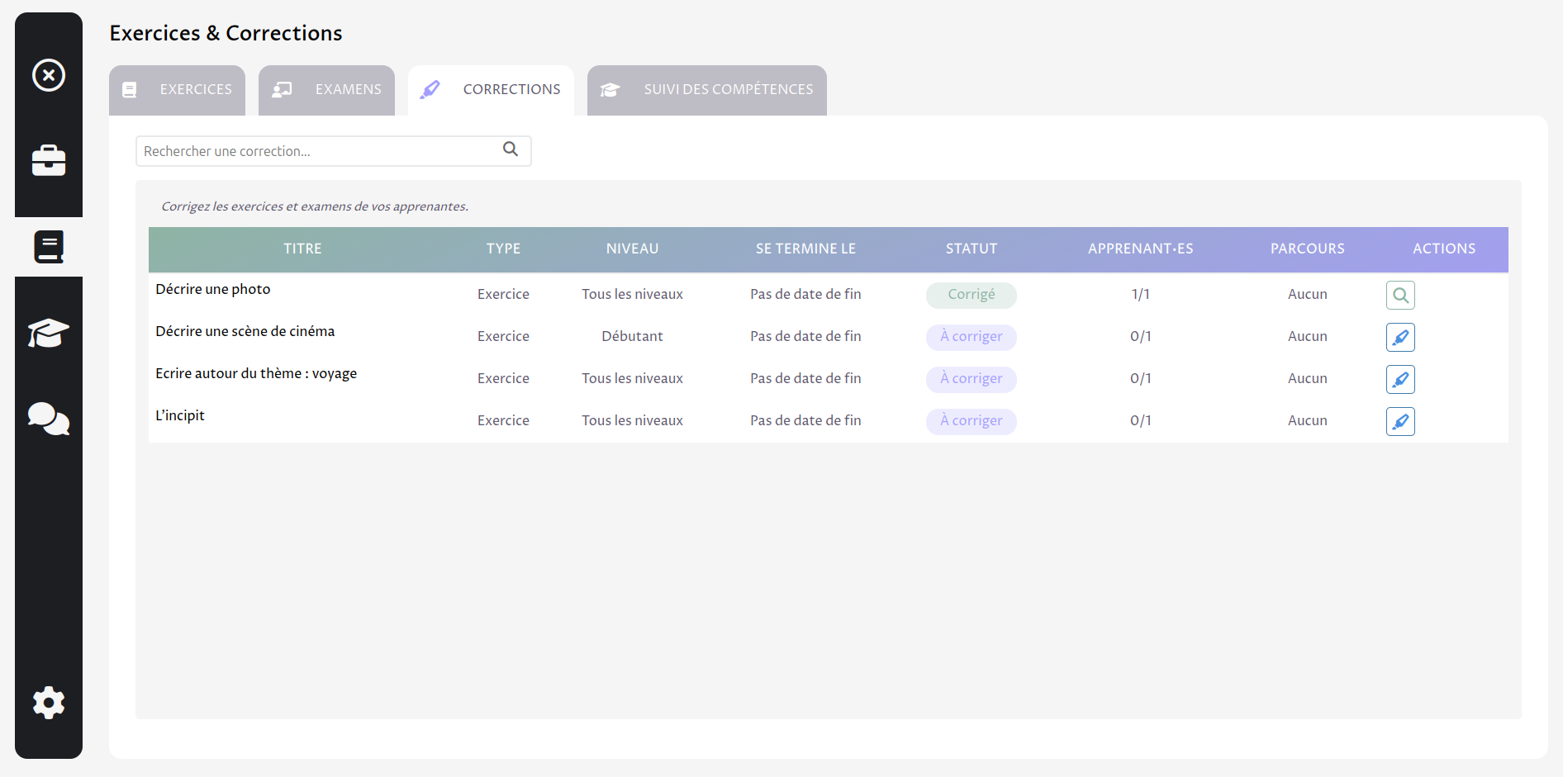View the corrected 'Décrire une photo' exercise
Screen dimensions: 1563x777
1400,296
